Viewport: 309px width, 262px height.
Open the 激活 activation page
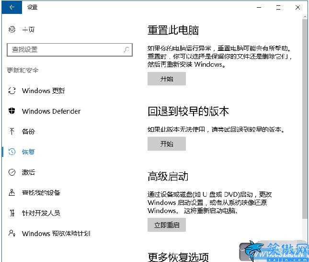click(28, 172)
